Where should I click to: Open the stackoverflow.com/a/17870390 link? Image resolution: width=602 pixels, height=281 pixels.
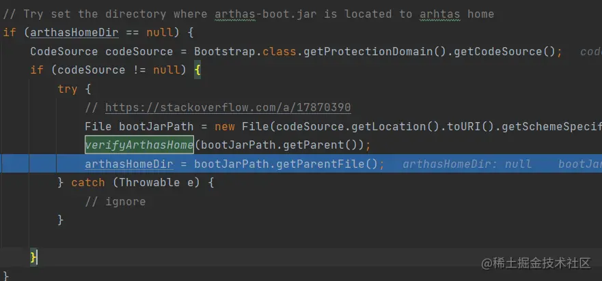click(228, 107)
